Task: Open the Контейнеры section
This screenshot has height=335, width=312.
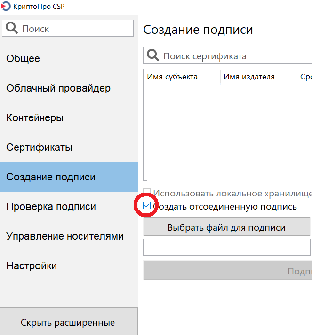Action: 35,118
